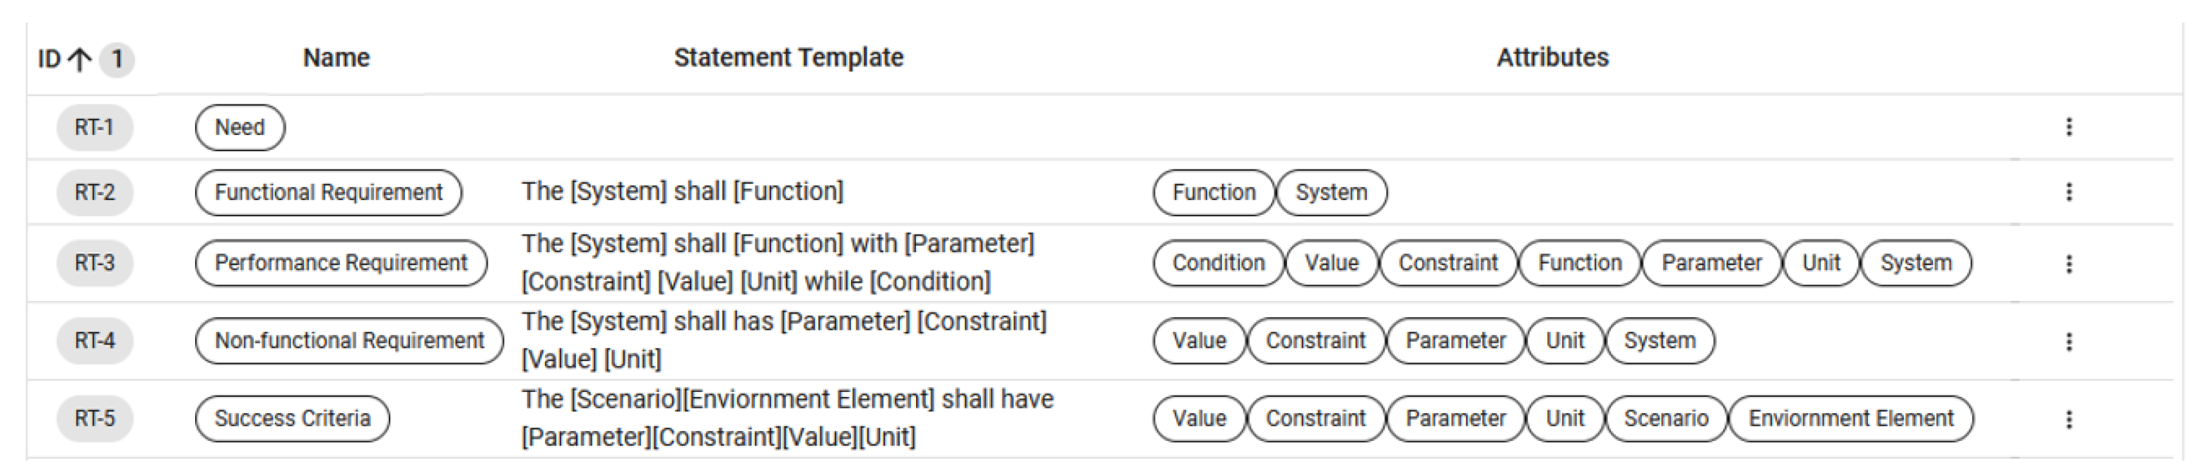
Task: Open the three-dot menu for RT-1
Action: 2069,127
